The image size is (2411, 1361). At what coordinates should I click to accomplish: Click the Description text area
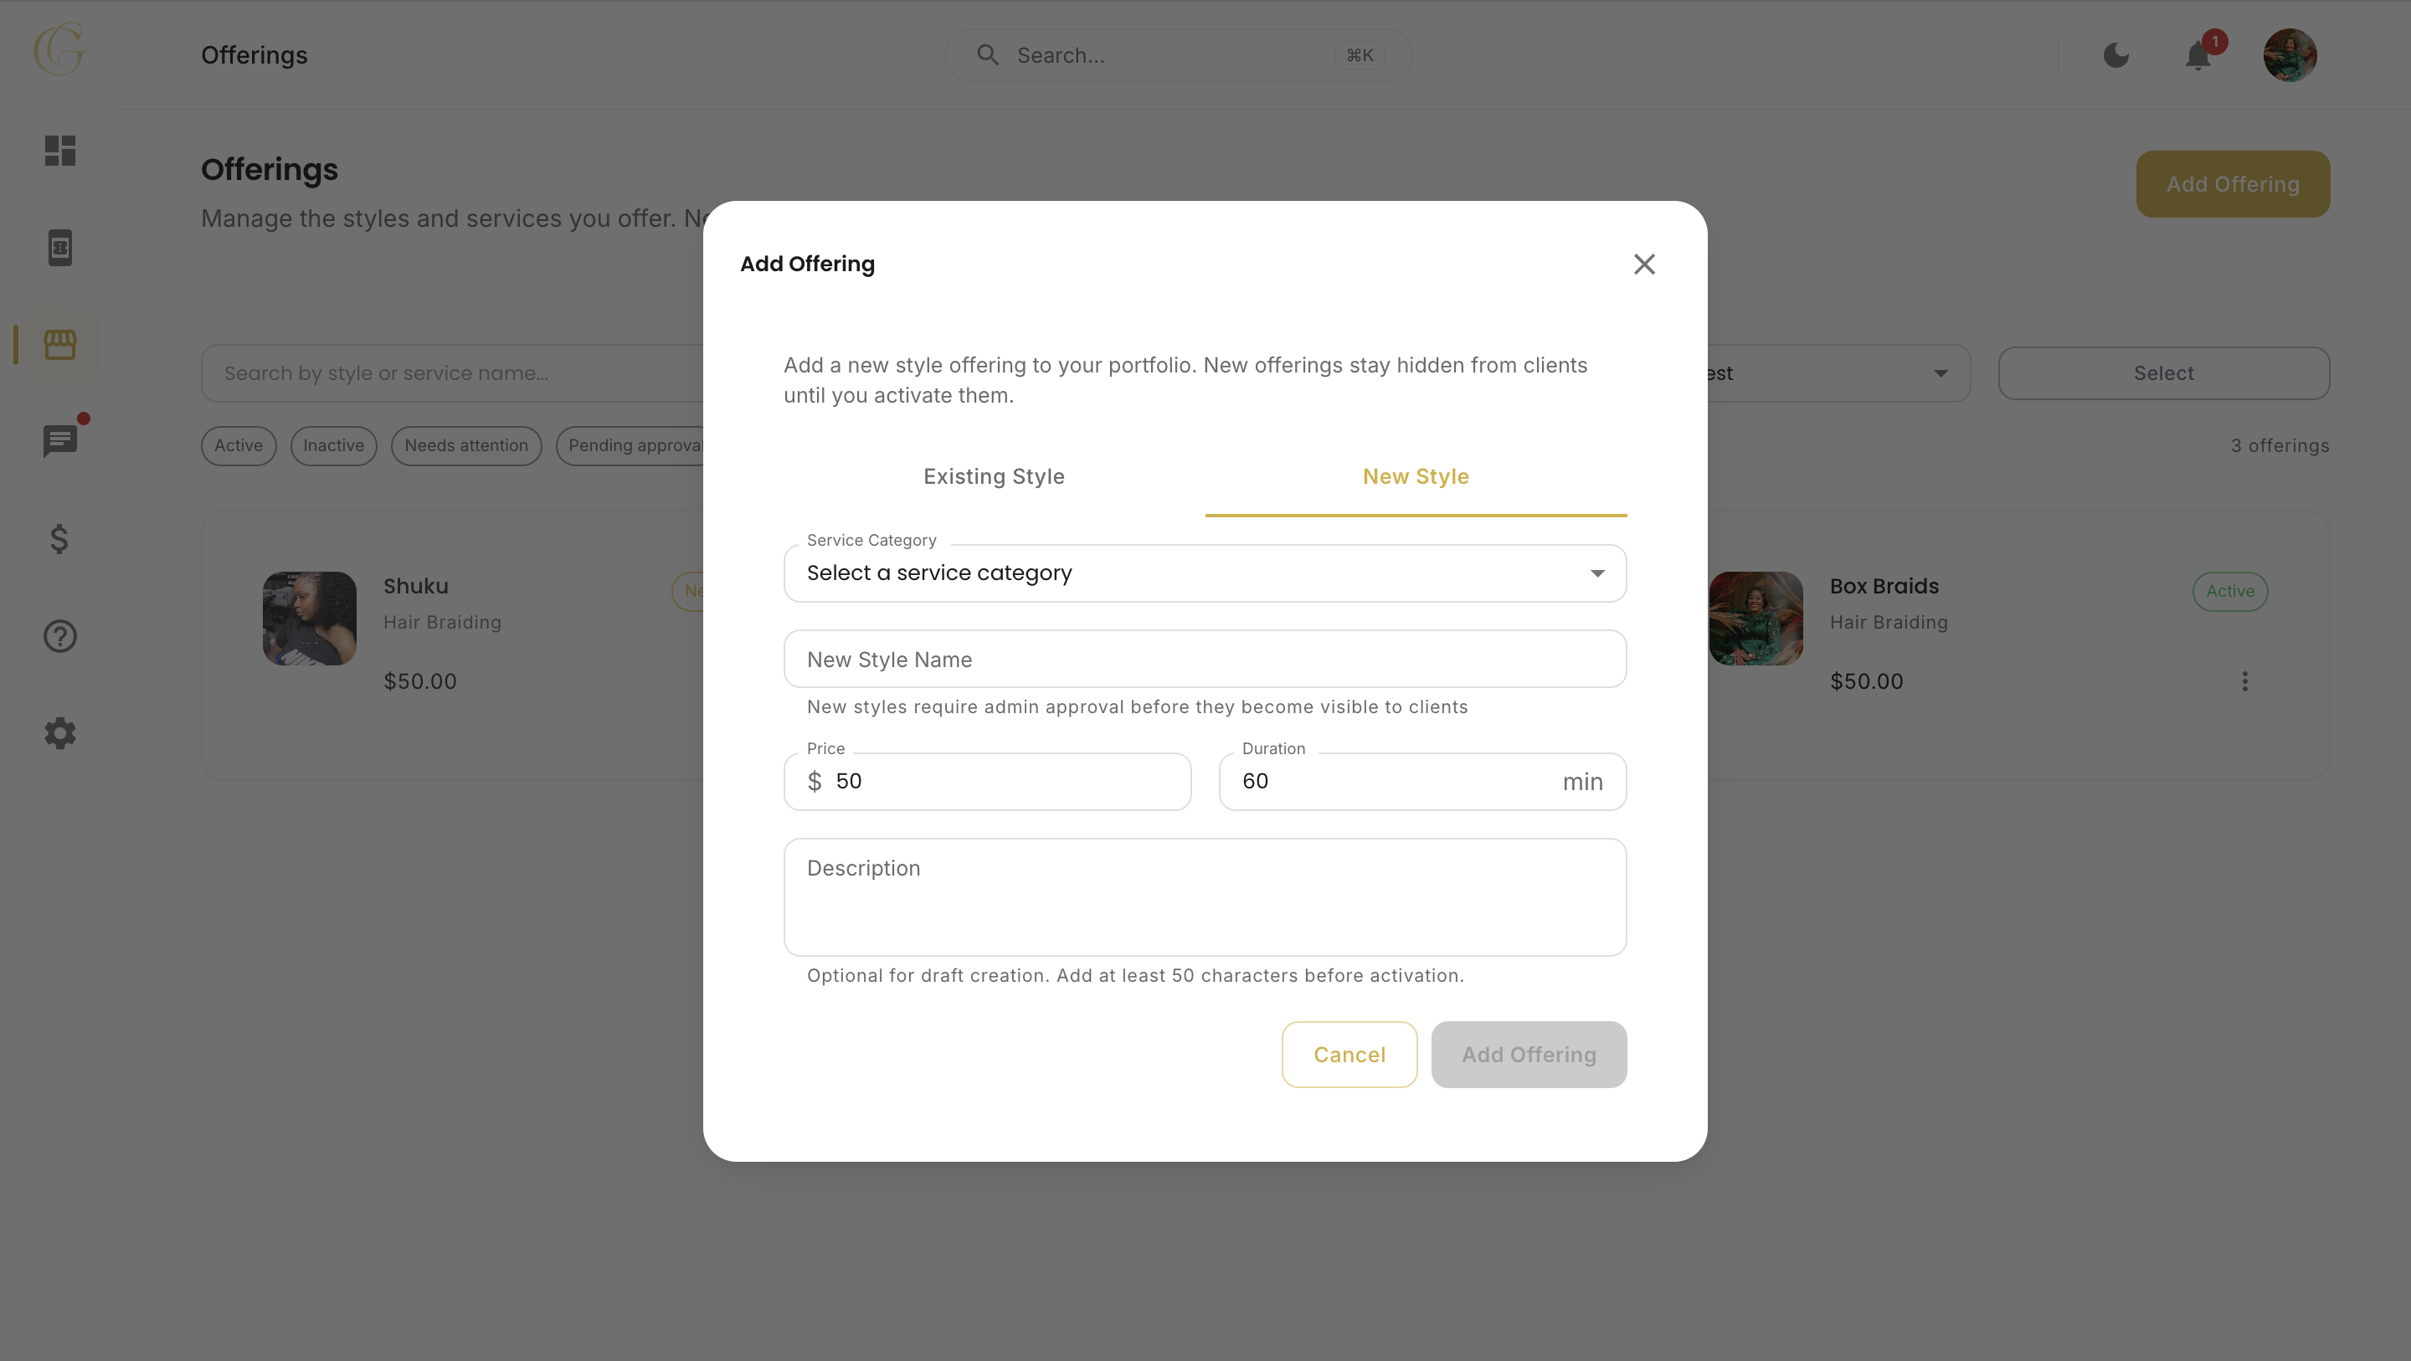coord(1205,896)
